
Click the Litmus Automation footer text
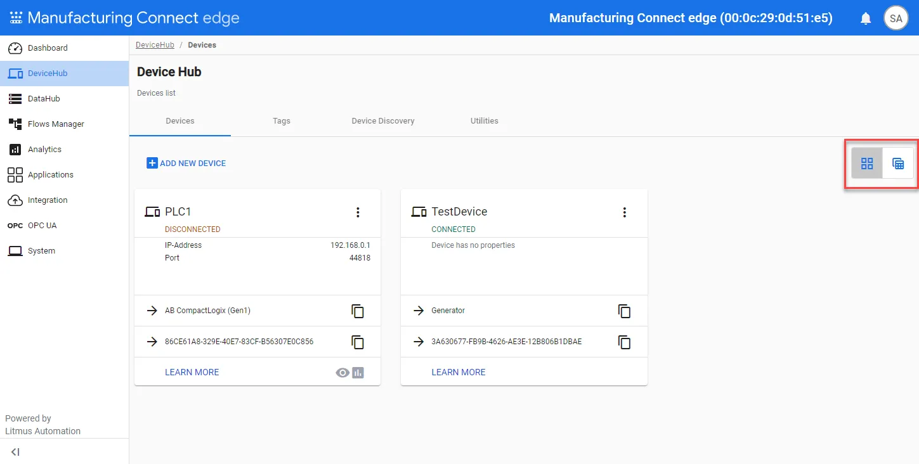43,431
